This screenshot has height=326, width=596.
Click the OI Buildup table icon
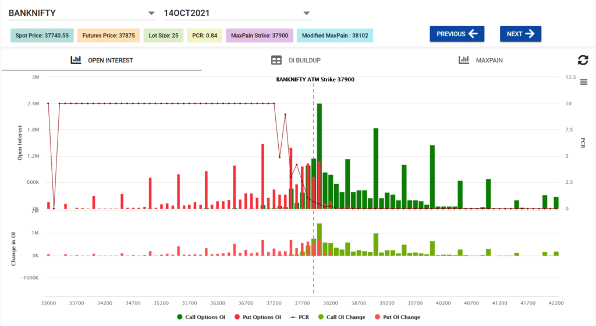point(276,60)
